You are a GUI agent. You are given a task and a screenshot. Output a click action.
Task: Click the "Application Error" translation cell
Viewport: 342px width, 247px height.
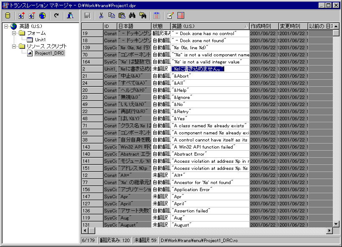(210, 190)
